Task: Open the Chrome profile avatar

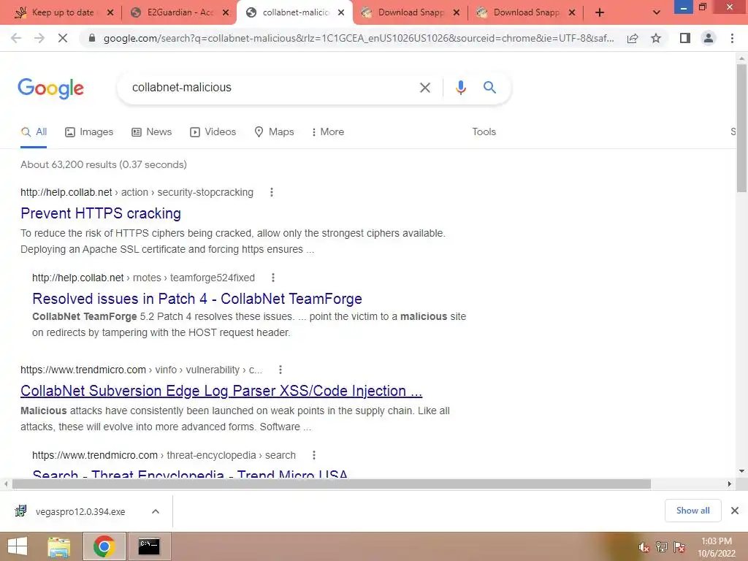Action: click(709, 38)
